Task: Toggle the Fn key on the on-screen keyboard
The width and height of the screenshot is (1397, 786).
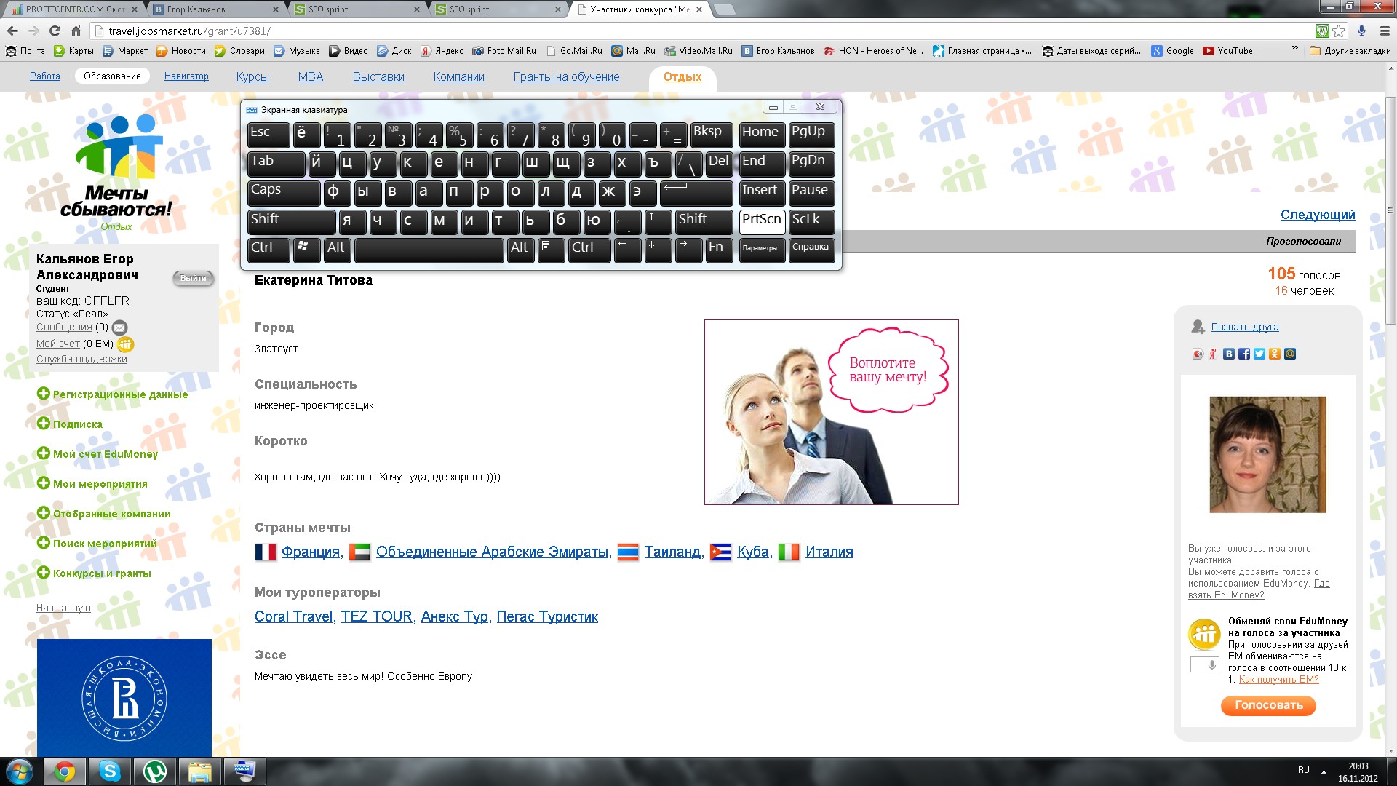Action: pos(717,250)
